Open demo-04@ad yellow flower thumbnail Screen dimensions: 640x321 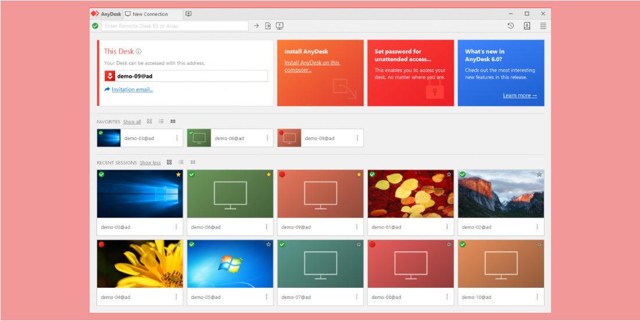click(140, 264)
